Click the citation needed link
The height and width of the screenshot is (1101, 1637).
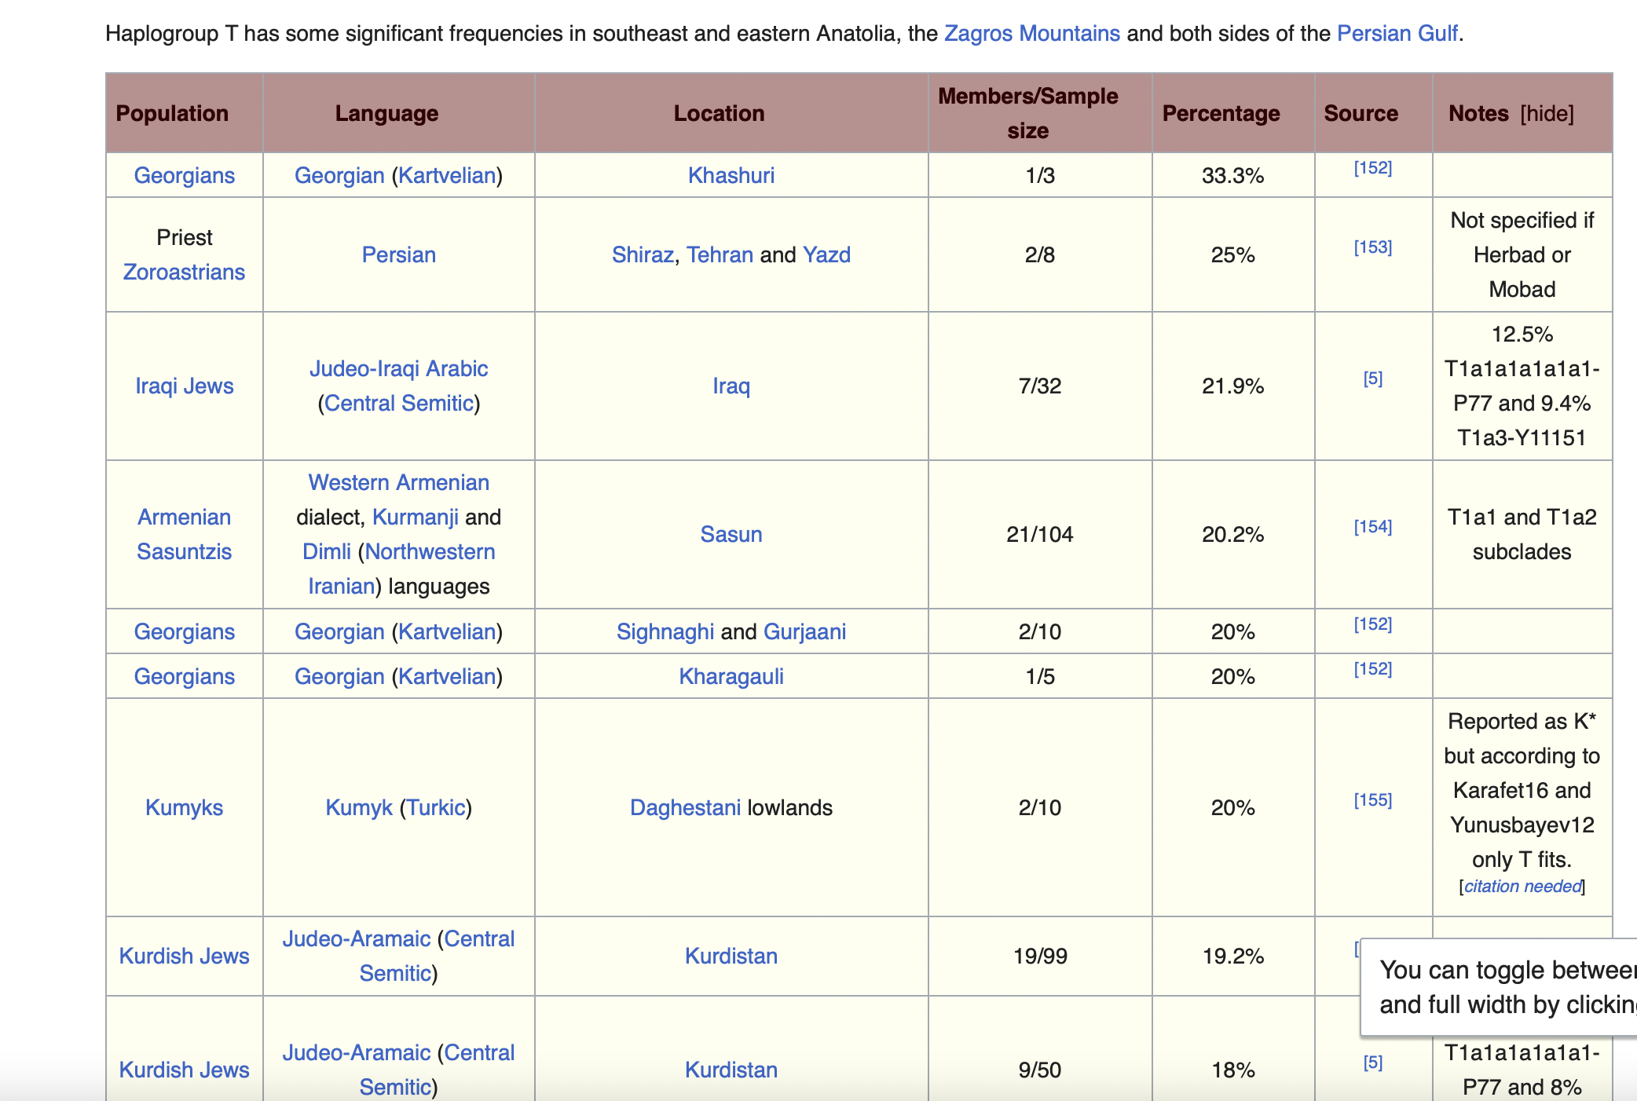point(1522,887)
